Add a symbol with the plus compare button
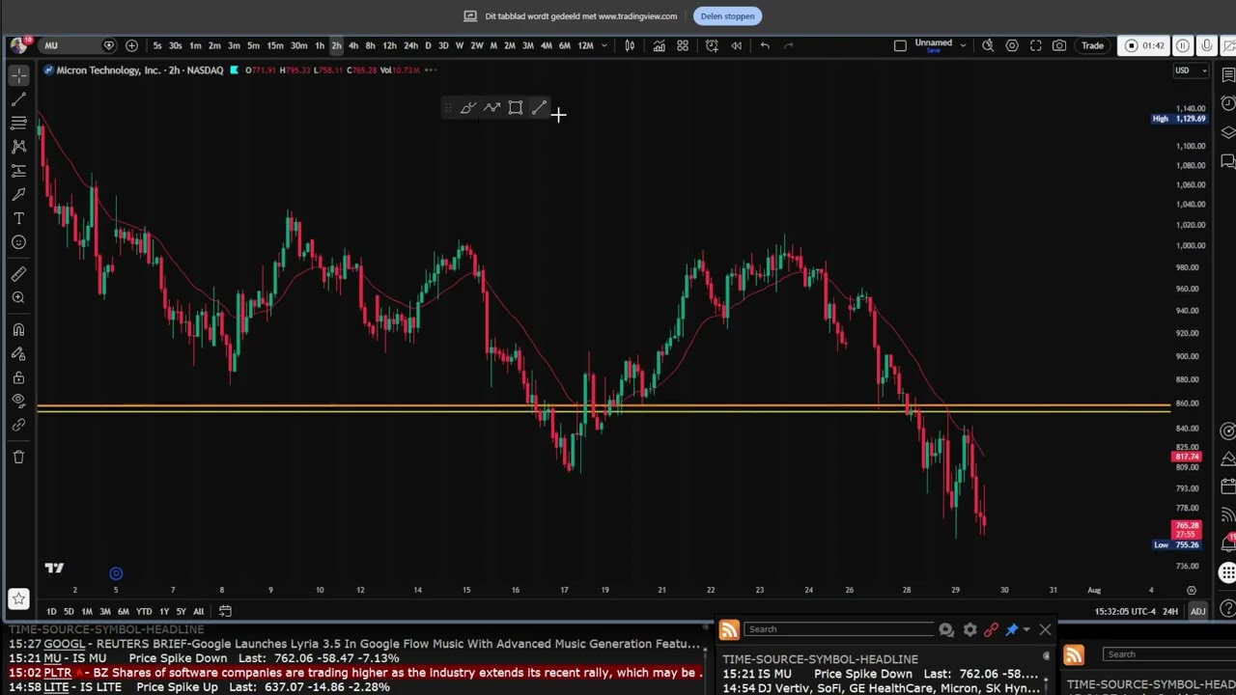The width and height of the screenshot is (1236, 695). 131,45
